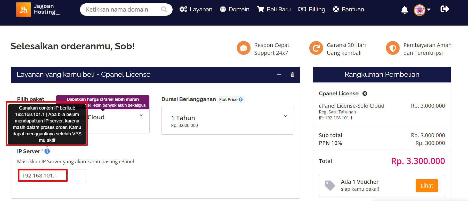Image resolution: width=468 pixels, height=201 pixels.
Task: Delete Cpanel License with trash icon
Action: point(292,75)
